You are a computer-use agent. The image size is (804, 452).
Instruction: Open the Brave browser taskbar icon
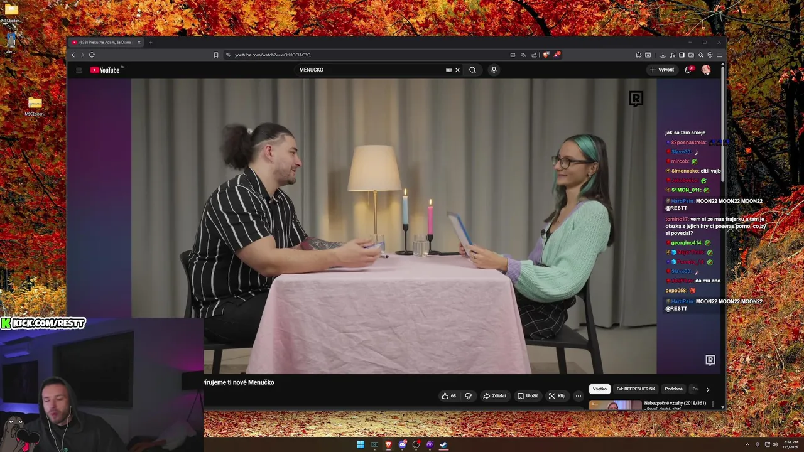tap(388, 444)
